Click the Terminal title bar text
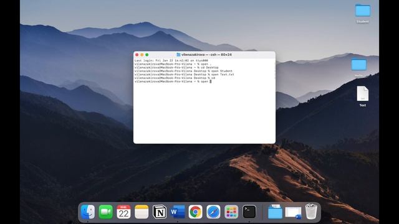The width and height of the screenshot is (399, 224). tap(206, 55)
